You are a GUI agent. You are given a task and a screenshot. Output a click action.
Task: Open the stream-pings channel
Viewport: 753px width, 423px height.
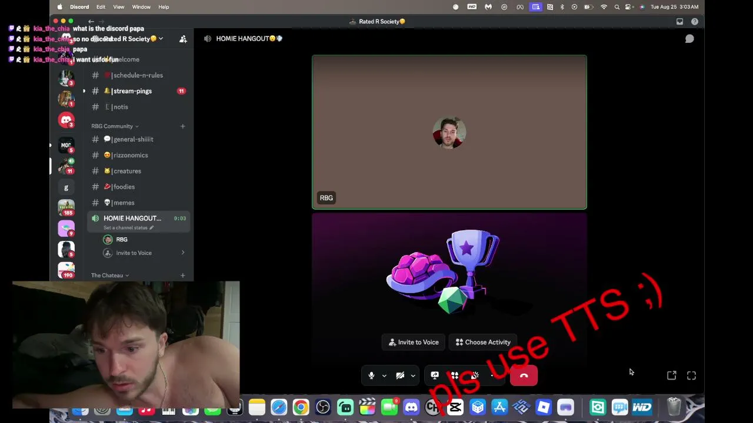coord(139,91)
